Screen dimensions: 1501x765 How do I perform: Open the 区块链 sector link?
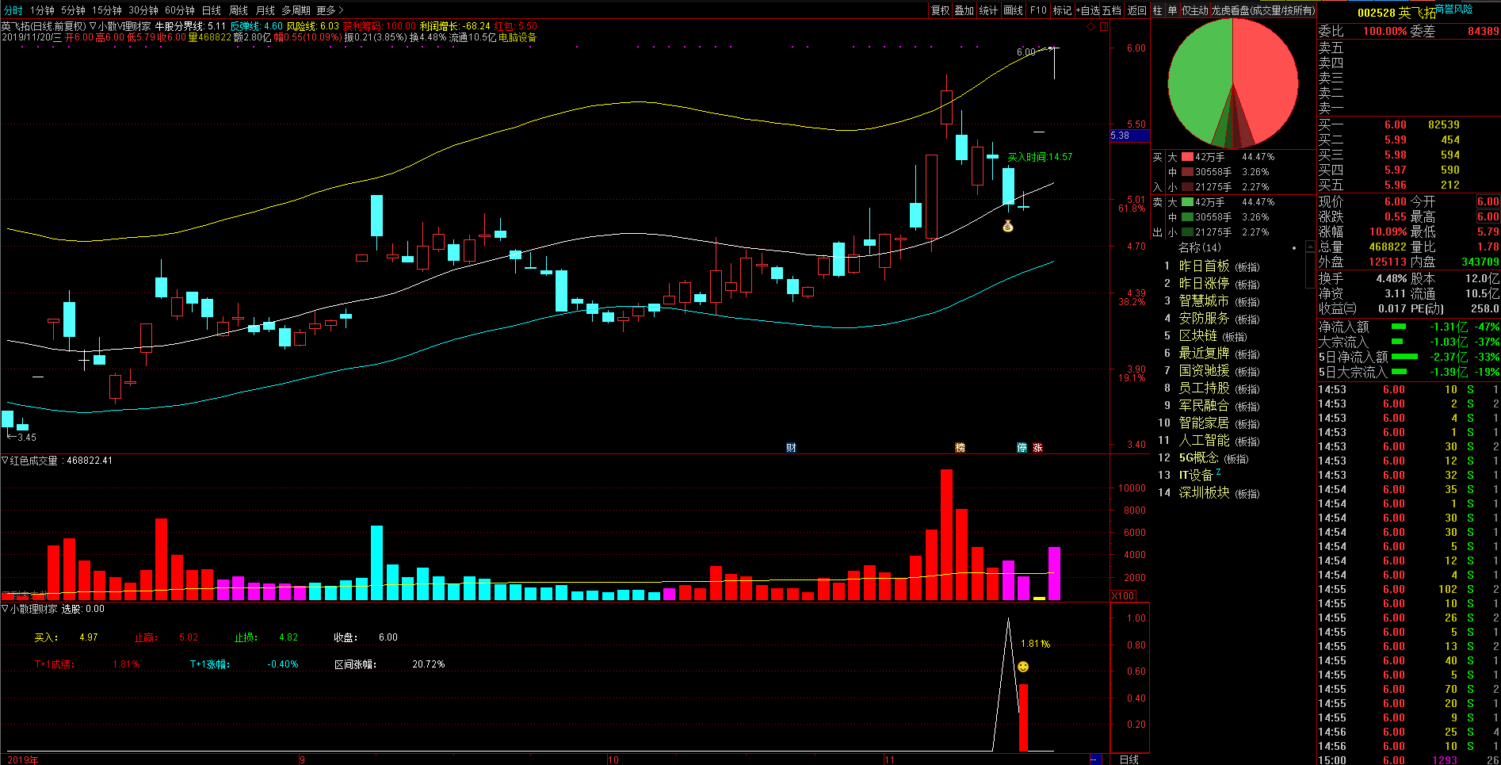click(x=1197, y=336)
